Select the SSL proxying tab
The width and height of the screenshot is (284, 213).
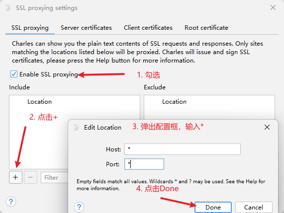[30, 28]
